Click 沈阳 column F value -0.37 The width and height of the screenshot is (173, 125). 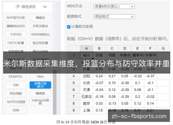(x=151, y=76)
